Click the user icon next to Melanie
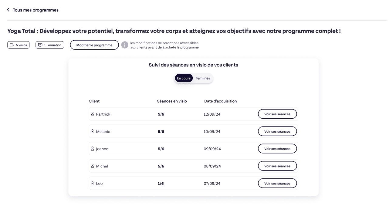This screenshot has width=389, height=213. [93, 131]
